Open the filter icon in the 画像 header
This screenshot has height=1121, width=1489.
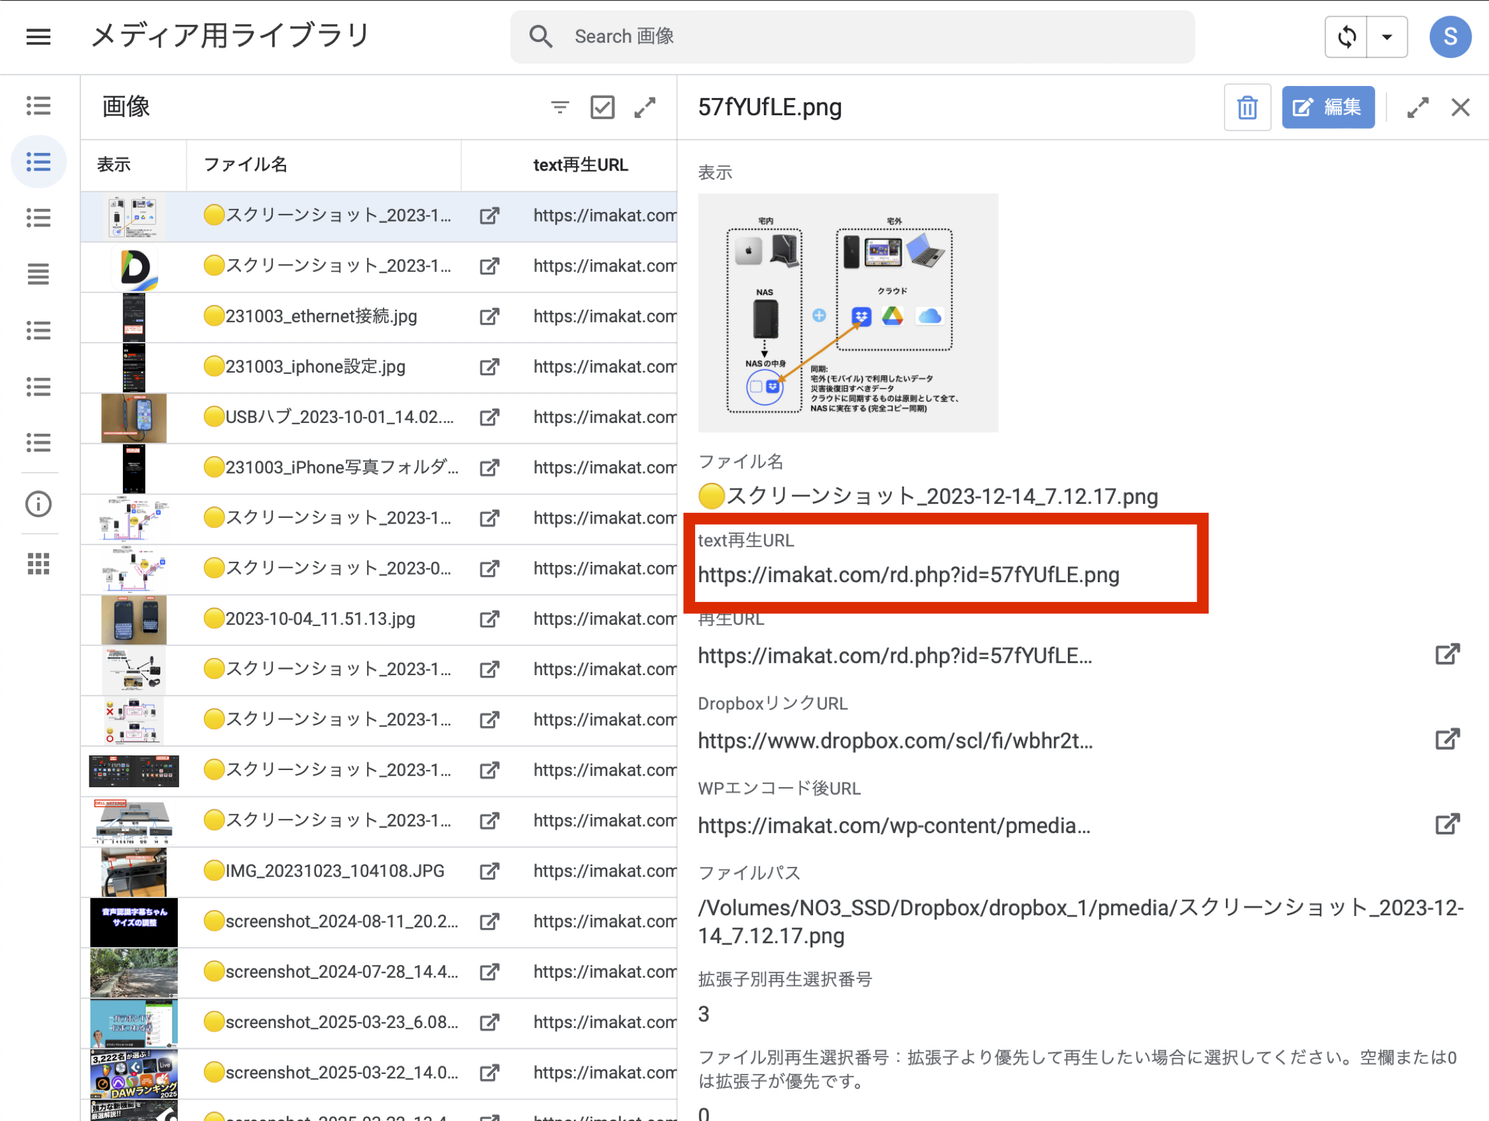click(x=559, y=107)
